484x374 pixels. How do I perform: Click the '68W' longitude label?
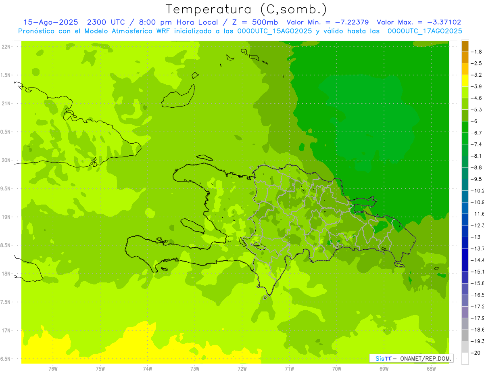coord(431,369)
